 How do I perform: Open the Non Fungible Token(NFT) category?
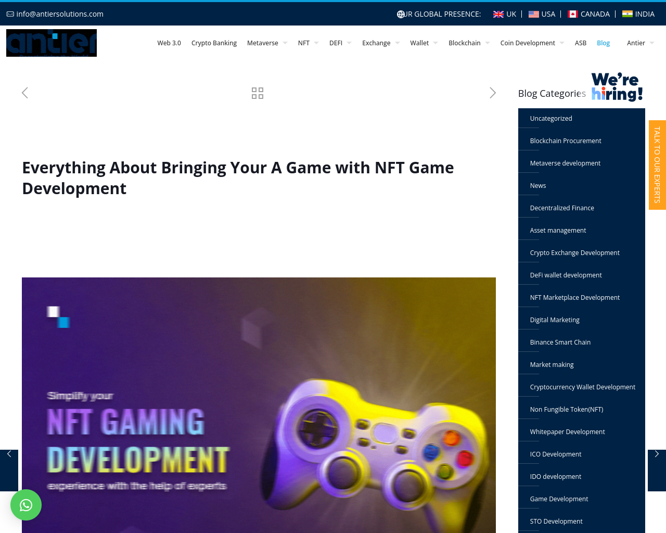point(567,410)
